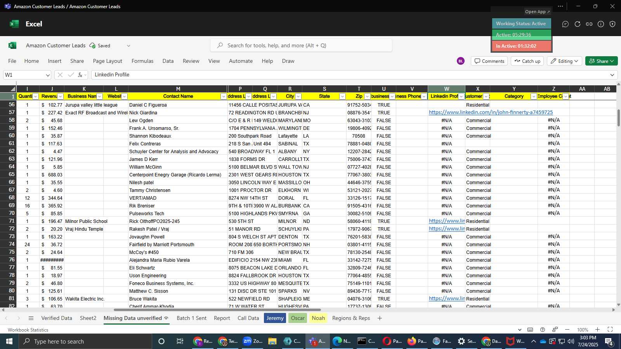
Task: Click the full screen icon in the status bar
Action: tap(610, 330)
